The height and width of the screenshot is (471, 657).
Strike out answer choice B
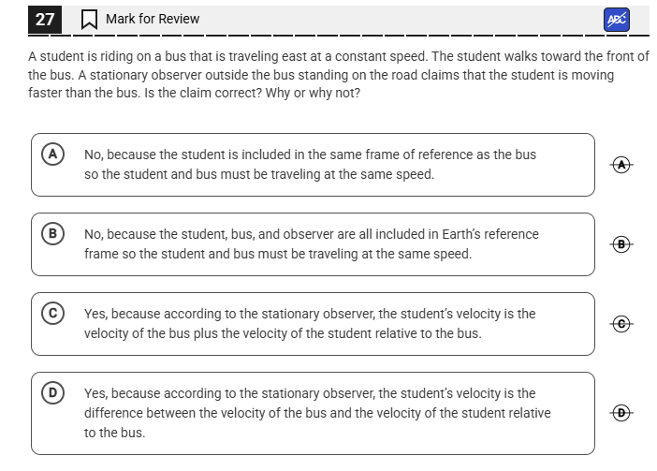click(618, 243)
